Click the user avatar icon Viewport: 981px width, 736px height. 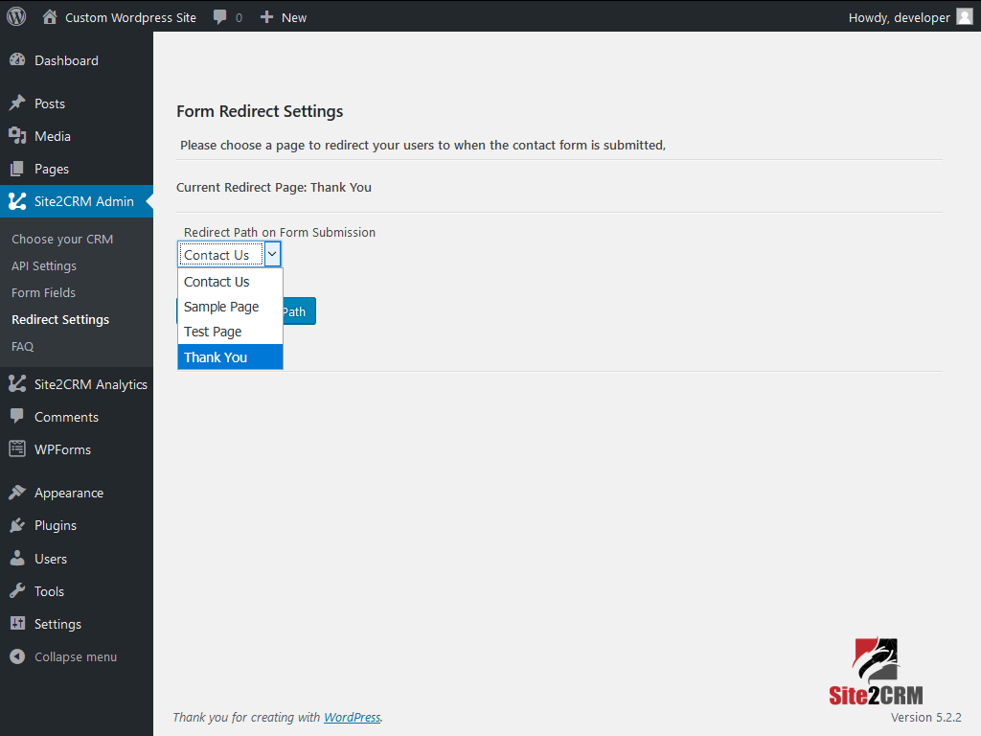tap(965, 17)
